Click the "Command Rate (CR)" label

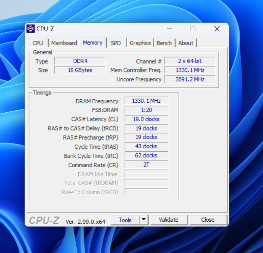click(93, 165)
